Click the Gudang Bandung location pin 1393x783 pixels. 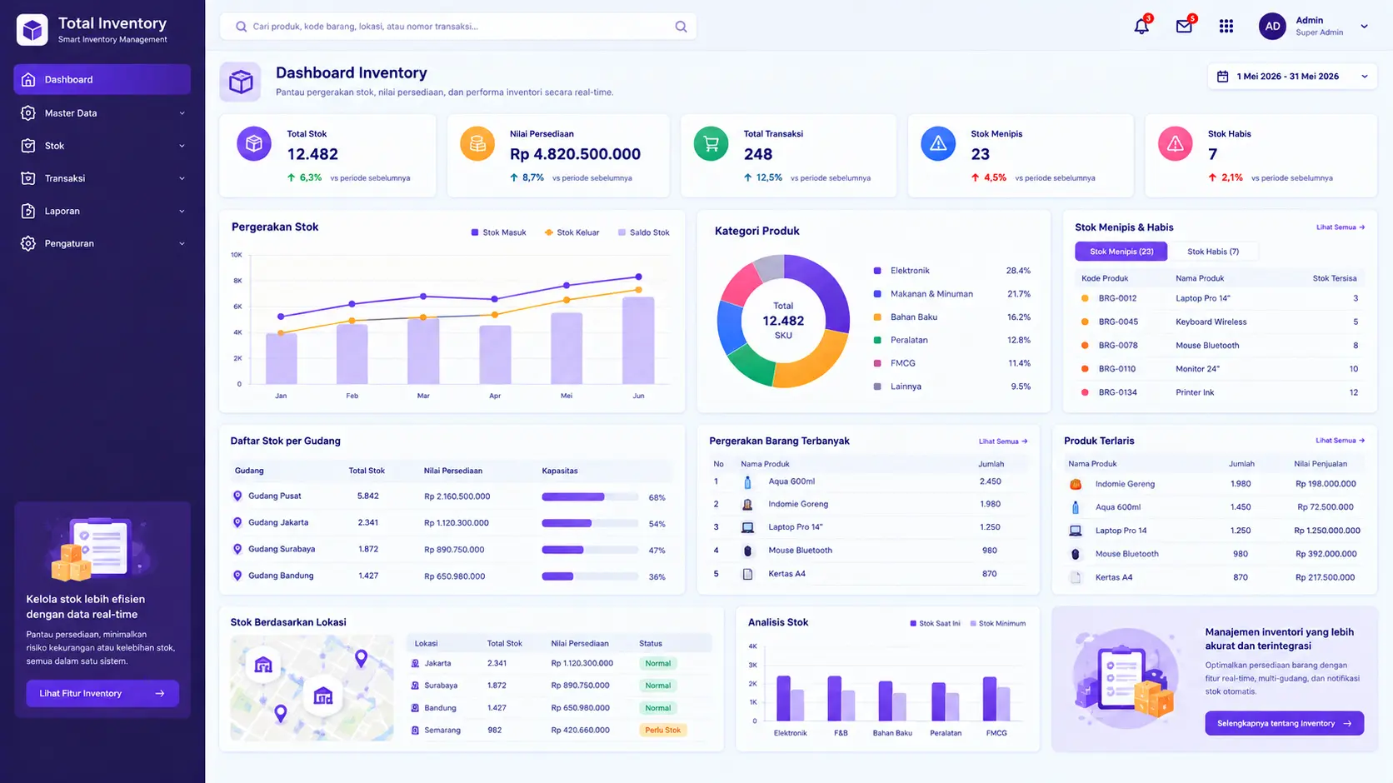[237, 576]
